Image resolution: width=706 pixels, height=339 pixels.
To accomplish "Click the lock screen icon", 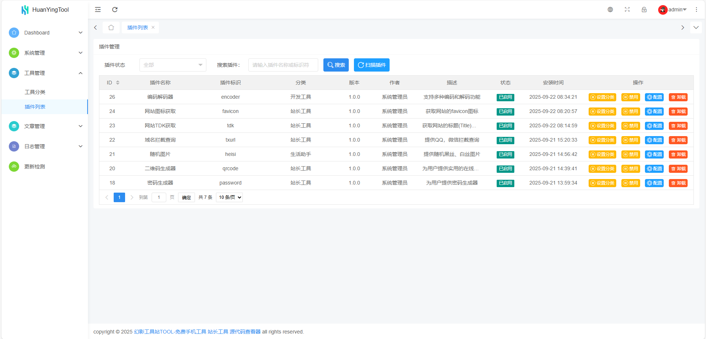I will tap(644, 10).
